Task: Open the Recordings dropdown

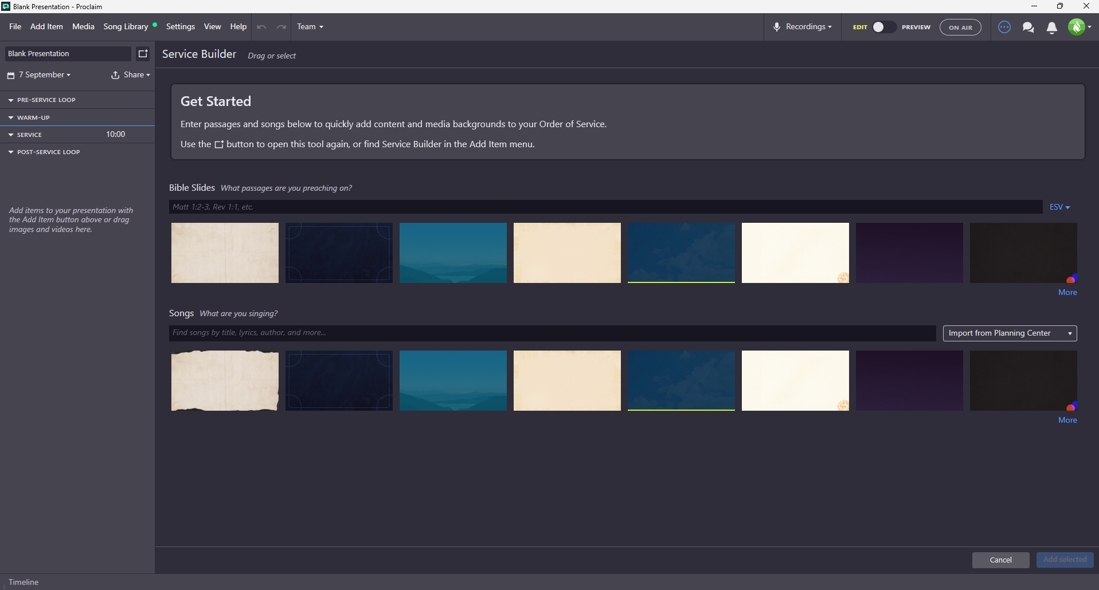Action: [808, 26]
